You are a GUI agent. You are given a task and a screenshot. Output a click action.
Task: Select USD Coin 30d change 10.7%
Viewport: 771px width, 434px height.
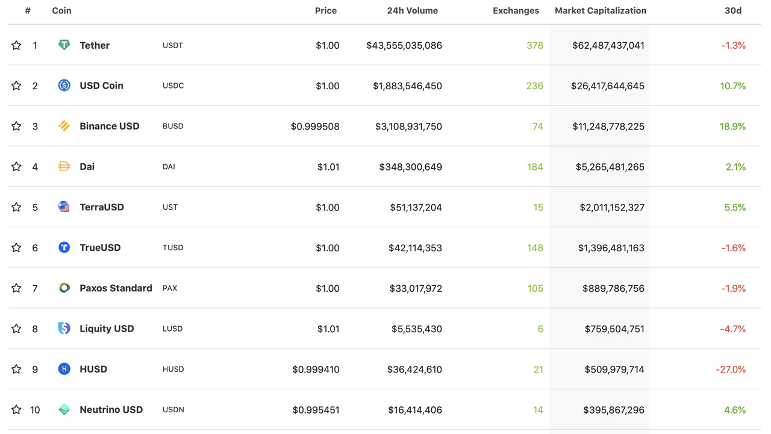[x=732, y=86]
